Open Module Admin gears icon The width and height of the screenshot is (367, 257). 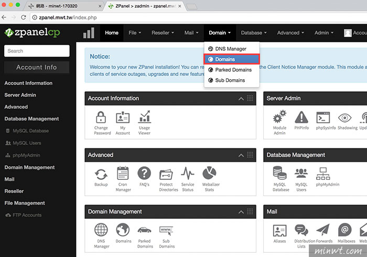point(279,116)
